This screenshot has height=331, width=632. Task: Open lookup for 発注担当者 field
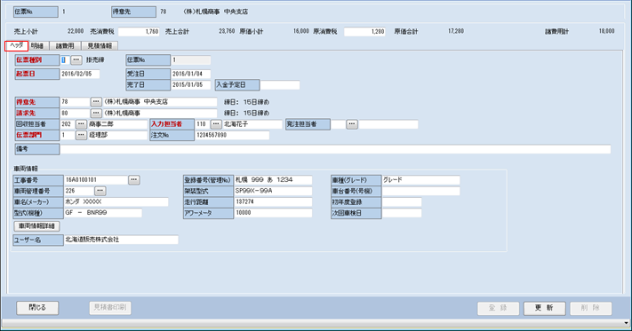tap(352, 124)
